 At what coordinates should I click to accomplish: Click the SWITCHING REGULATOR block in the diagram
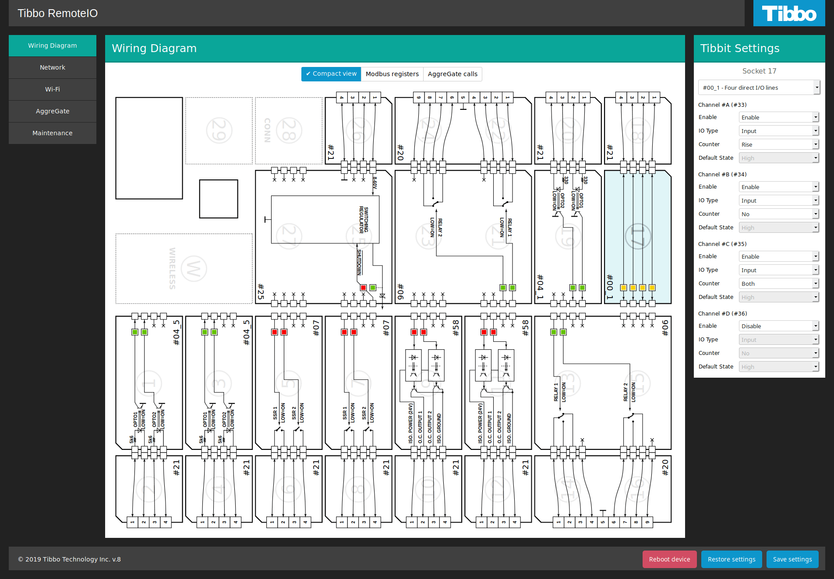pos(325,219)
